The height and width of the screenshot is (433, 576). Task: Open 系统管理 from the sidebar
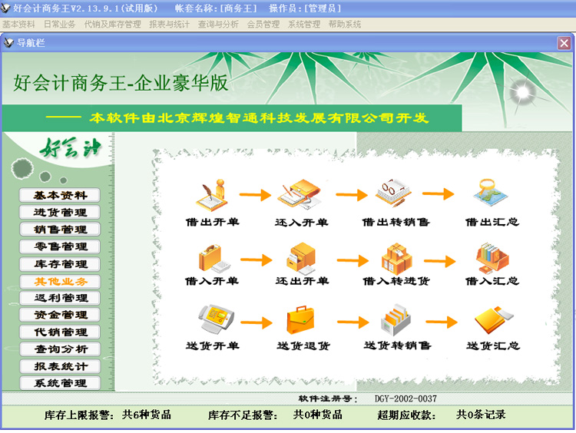tap(61, 383)
